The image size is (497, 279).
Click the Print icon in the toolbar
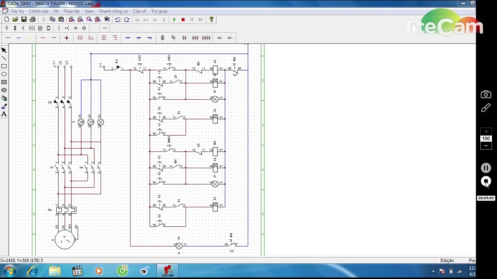[x=33, y=19]
